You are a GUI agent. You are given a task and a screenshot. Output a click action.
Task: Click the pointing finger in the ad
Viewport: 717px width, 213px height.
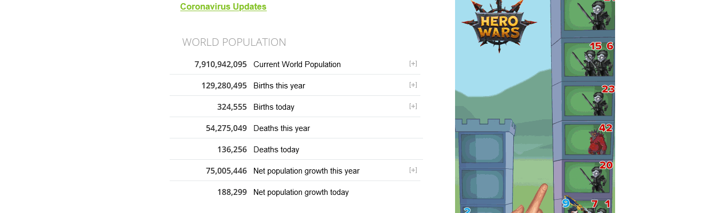coord(536,198)
